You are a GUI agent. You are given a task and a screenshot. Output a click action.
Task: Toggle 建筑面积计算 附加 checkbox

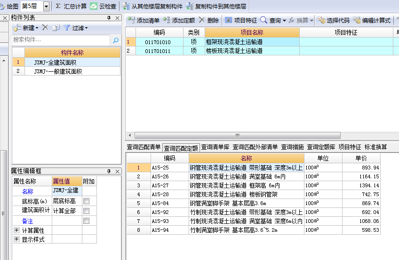point(87,211)
